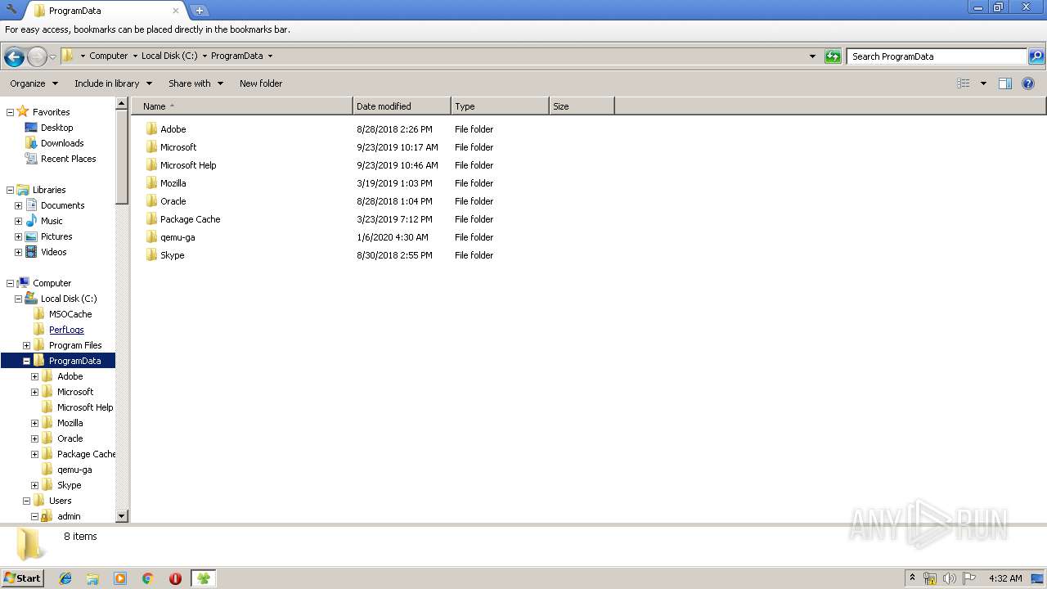Select MSOCache in the folder tree
Viewport: 1047px width, 589px height.
pyautogui.click(x=70, y=314)
